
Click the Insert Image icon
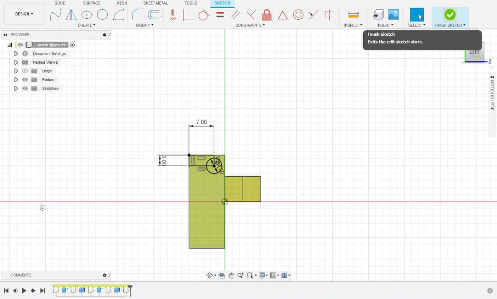pos(394,15)
